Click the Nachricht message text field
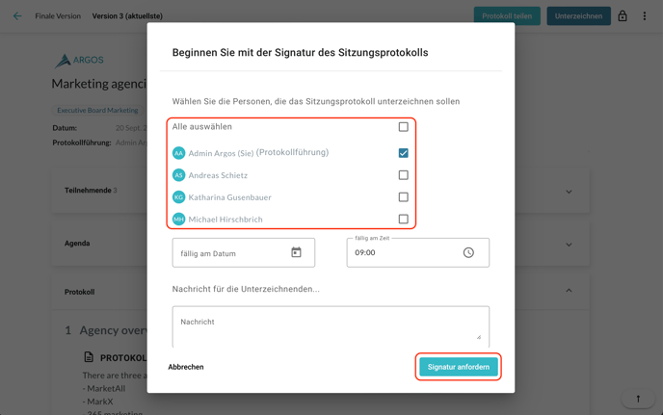663x415 pixels. point(331,325)
